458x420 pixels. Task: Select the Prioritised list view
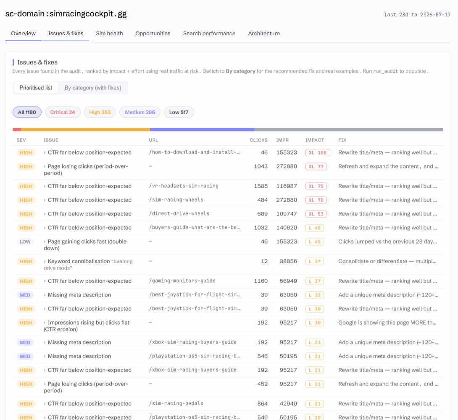[x=36, y=87]
